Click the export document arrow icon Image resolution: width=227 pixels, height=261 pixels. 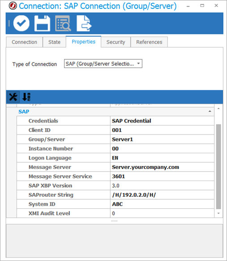coord(84,23)
